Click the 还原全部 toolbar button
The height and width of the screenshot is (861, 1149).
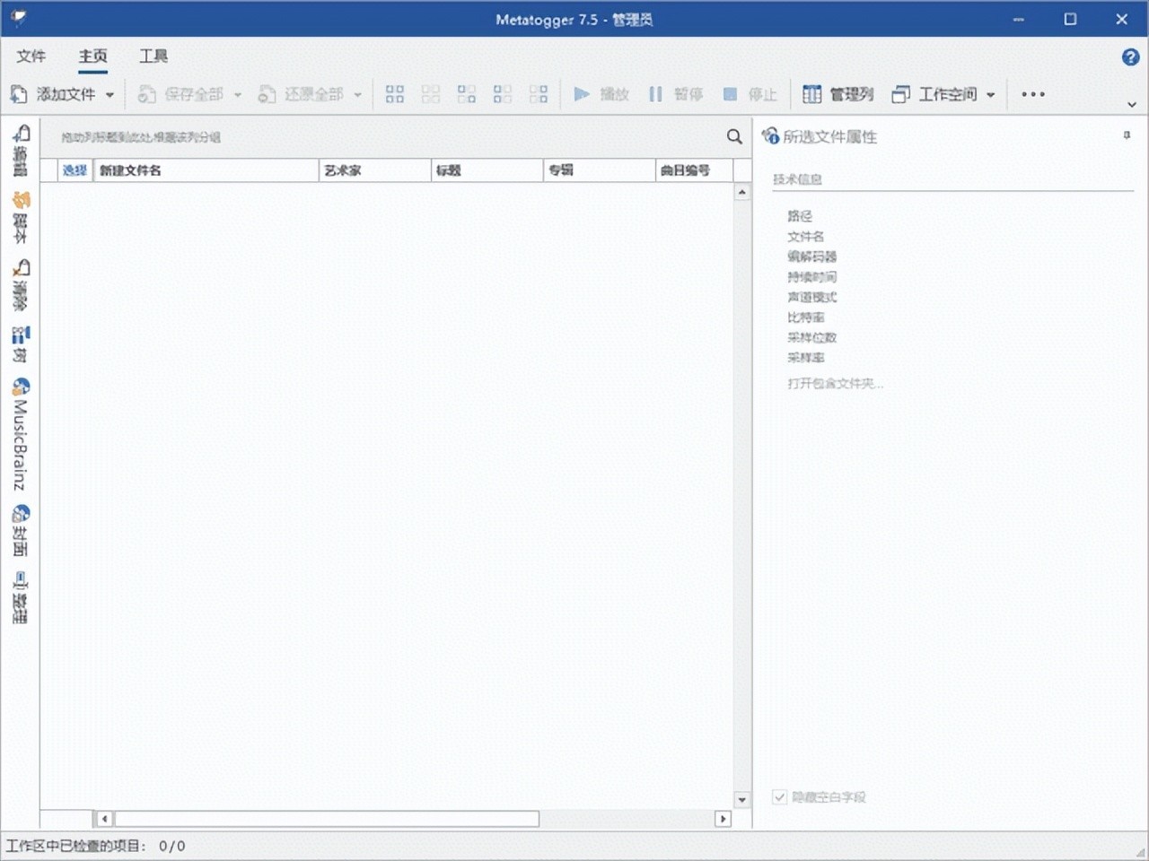[x=301, y=94]
